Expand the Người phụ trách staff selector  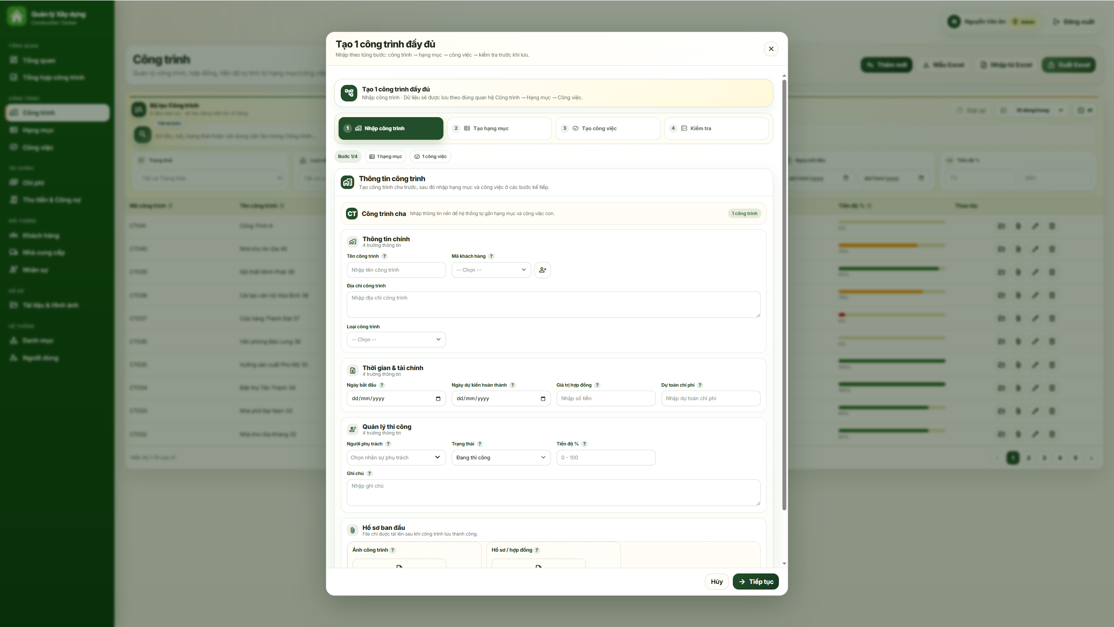(x=396, y=458)
